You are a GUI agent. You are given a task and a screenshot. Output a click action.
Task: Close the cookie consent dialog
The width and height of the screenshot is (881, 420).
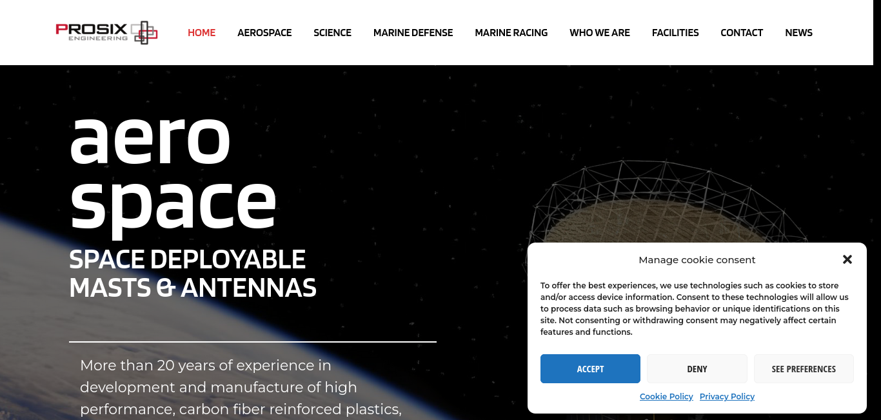(847, 259)
